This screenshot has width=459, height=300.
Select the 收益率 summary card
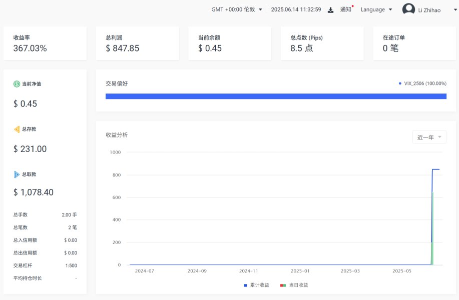pyautogui.click(x=45, y=43)
